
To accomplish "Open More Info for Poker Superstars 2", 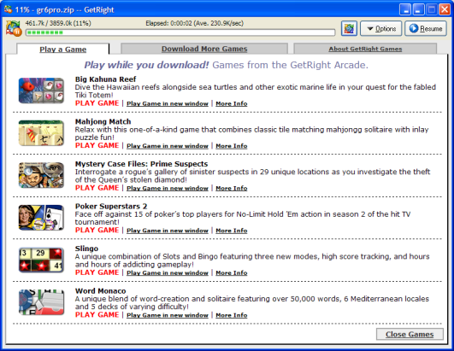I will coord(232,231).
